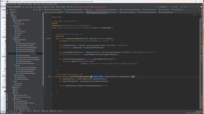Screen dimensions: 204x114
Task: Open the Terminal tool window
Action: click(45, 111)
